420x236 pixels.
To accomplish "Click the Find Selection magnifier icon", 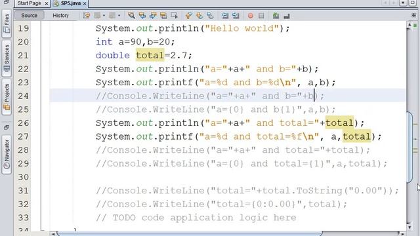I will coord(131,16).
